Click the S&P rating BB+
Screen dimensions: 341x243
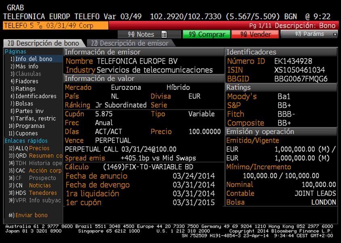284,105
